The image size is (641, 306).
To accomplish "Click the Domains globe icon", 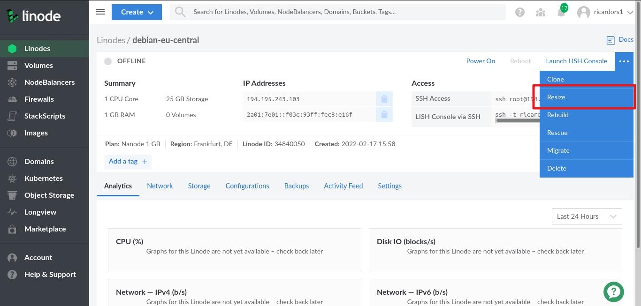I will click(12, 162).
